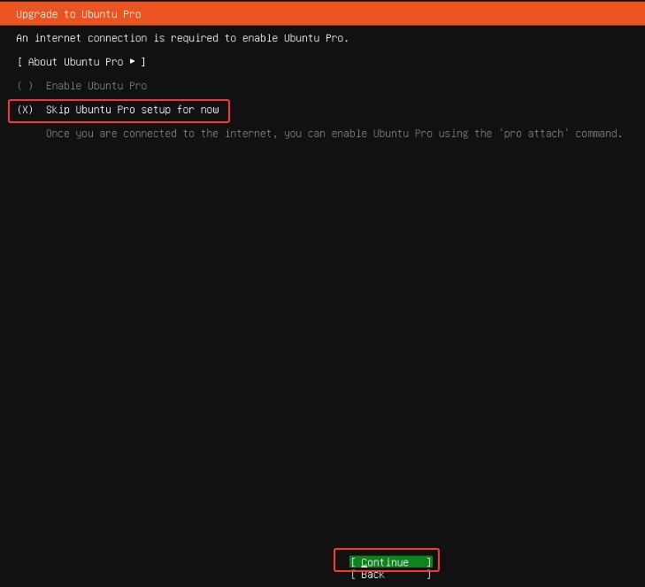Go to previous screen with Back
This screenshot has height=587, width=645.
tap(372, 575)
